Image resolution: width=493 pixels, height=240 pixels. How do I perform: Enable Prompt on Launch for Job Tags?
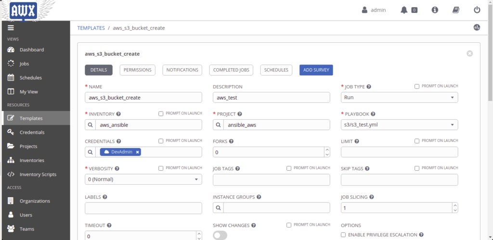coord(289,168)
